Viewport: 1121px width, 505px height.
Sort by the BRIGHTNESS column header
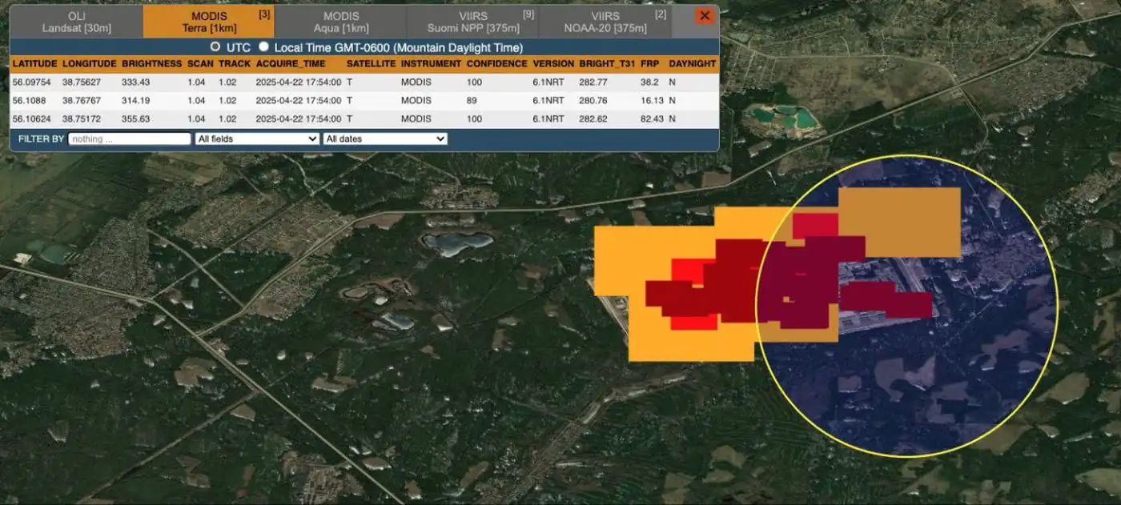(x=151, y=64)
